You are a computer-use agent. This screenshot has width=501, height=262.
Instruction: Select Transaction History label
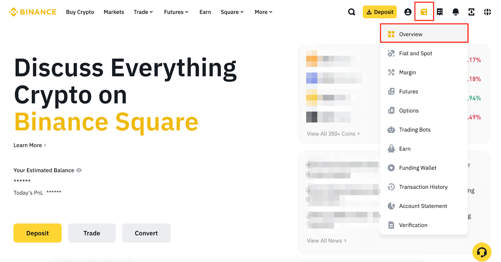click(x=423, y=187)
